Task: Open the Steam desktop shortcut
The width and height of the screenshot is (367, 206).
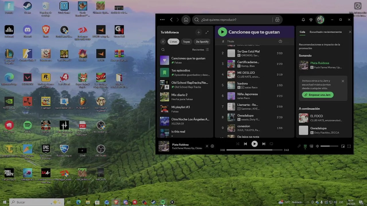Action: (x=28, y=8)
